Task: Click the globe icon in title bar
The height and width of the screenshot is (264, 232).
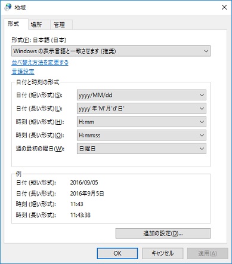Action: [8, 7]
